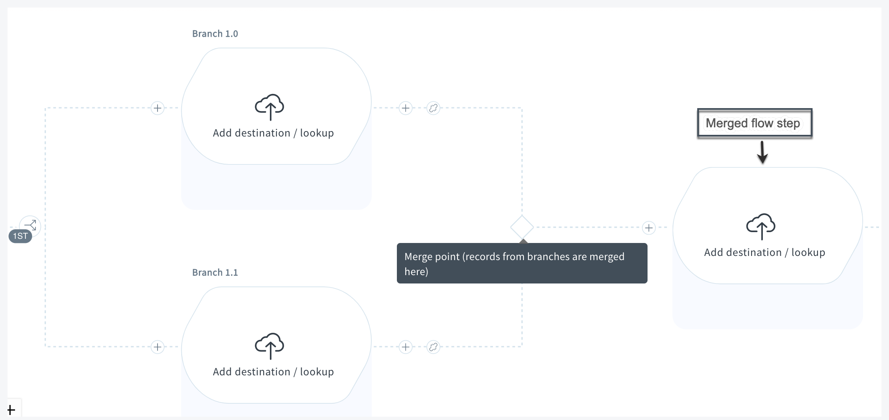Click the plus button at the bottom-left corner

[x=11, y=410]
